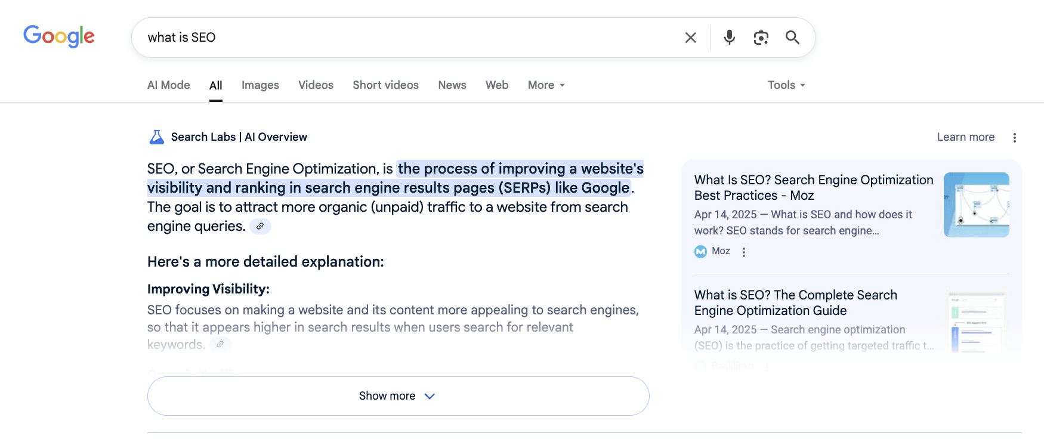Screen dimensions: 1044x439
Task: Click the Learn more link
Action: 966,137
